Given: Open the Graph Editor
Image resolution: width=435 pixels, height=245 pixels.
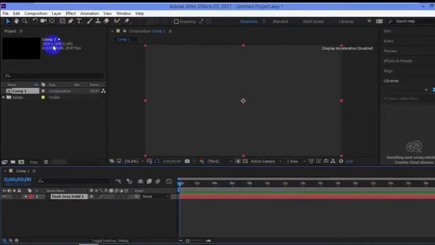Looking at the screenshot, I should click(x=169, y=182).
